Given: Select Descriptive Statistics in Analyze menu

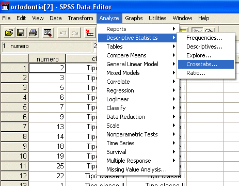Looking at the screenshot, I should tap(138, 38).
